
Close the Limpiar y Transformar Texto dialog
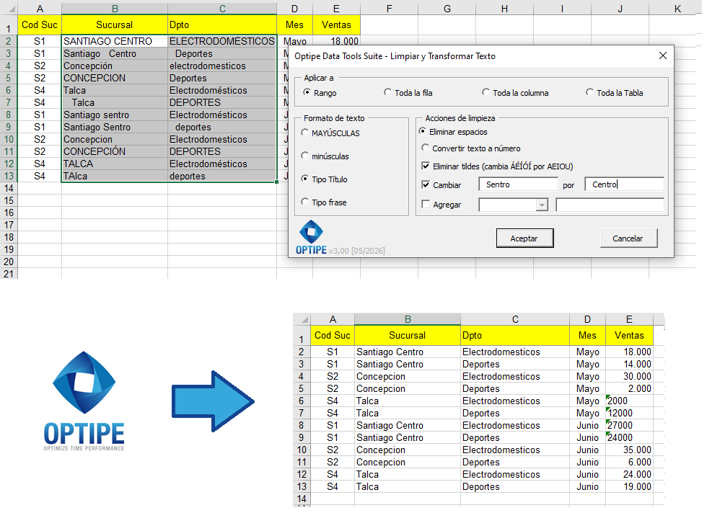point(662,56)
